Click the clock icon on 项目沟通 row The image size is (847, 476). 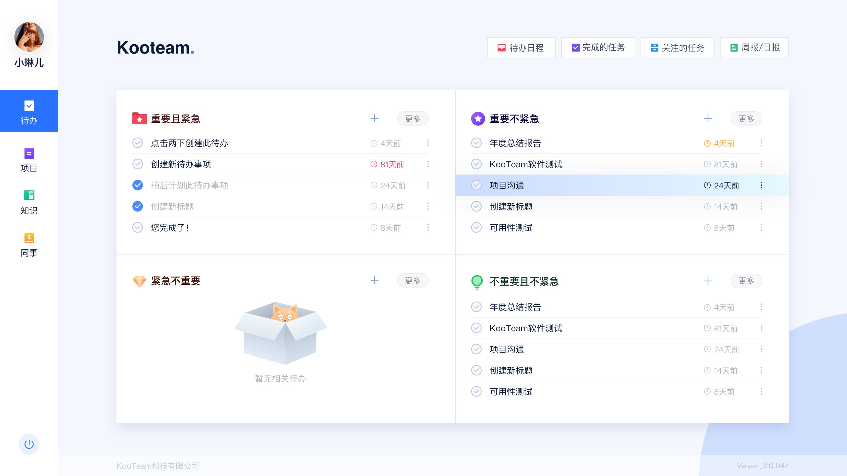point(707,185)
